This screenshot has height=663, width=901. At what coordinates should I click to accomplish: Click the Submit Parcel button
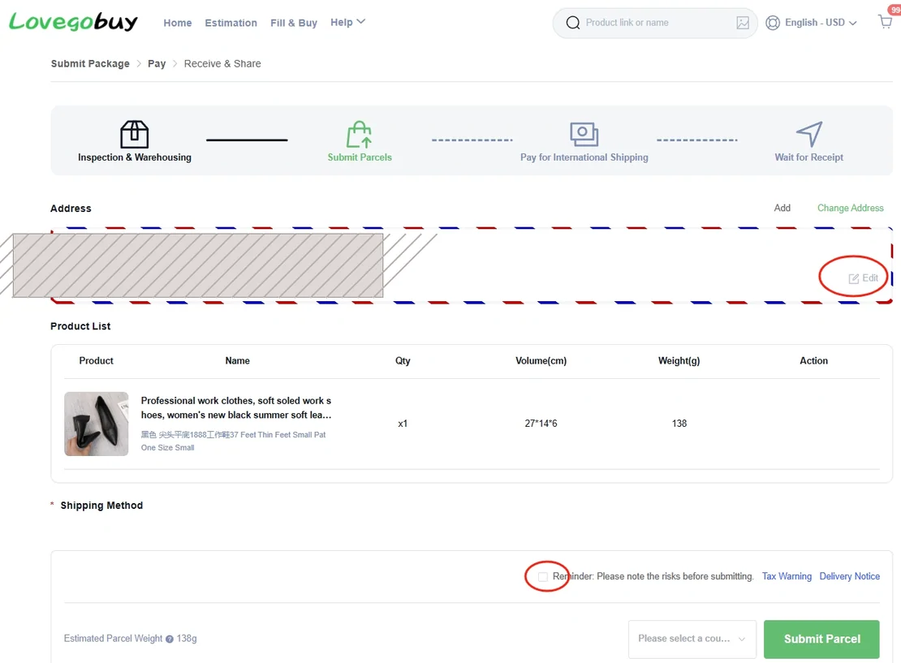point(821,639)
